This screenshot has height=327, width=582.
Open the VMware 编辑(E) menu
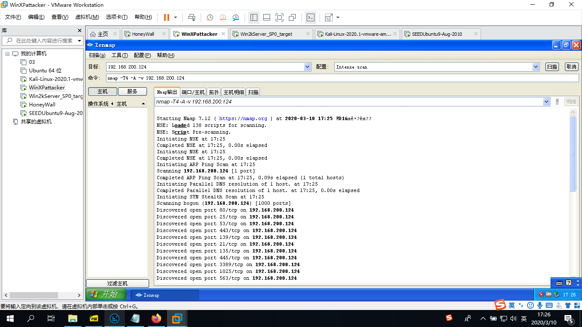coord(36,17)
